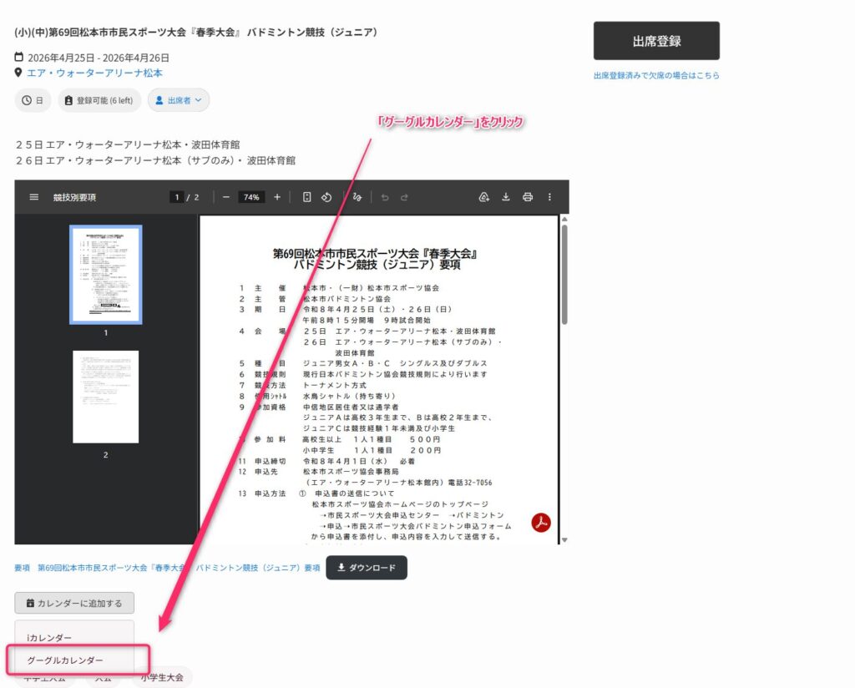The height and width of the screenshot is (688, 855).
Task: Click the PDF toolbar download icon
Action: click(505, 197)
